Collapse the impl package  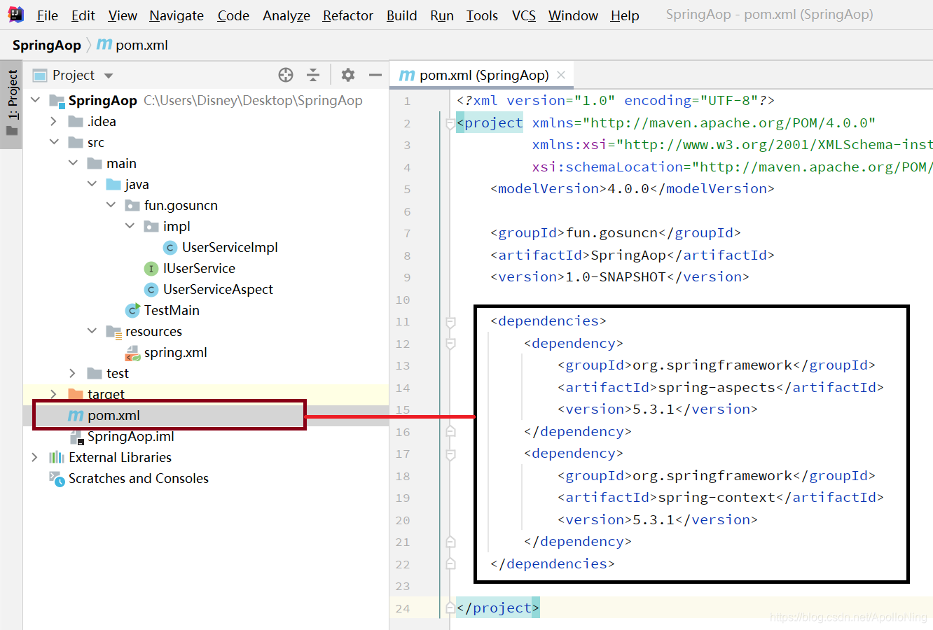(130, 226)
